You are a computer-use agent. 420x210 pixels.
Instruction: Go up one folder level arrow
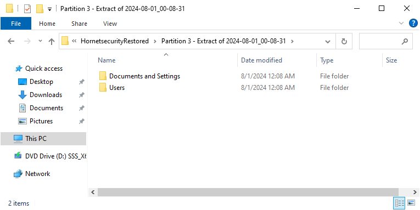pyautogui.click(x=52, y=41)
